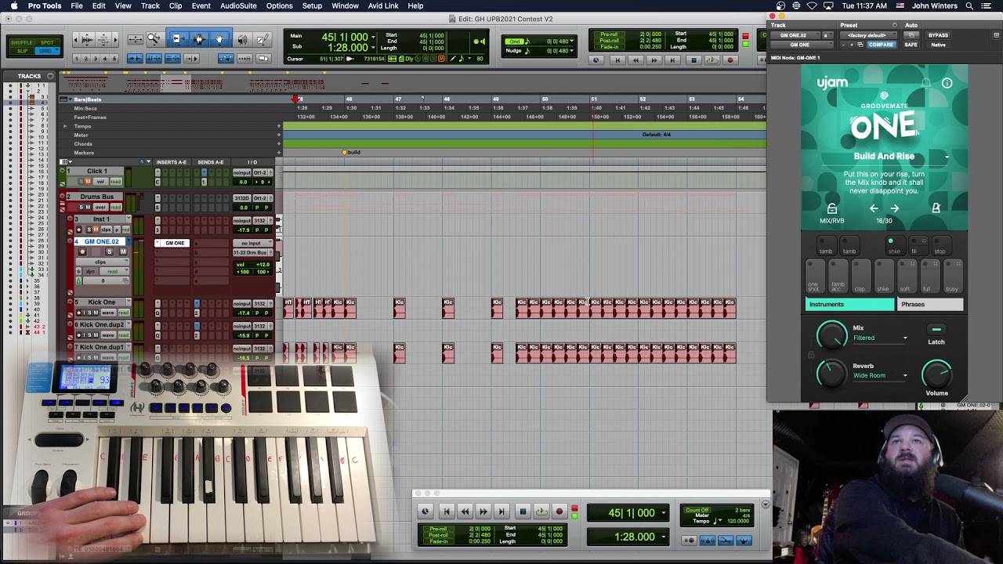Click the record button in floating transport
This screenshot has width=1003, height=564.
point(559,512)
